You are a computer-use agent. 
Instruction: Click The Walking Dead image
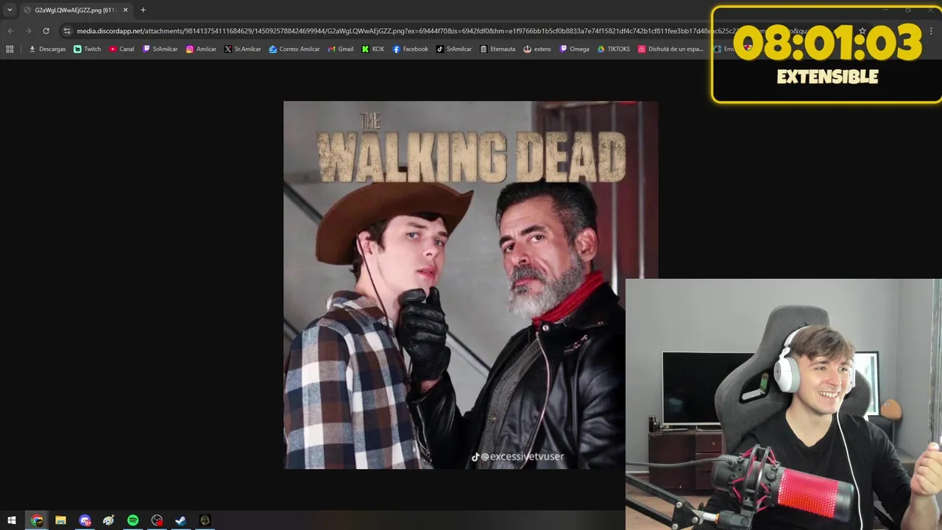(470, 285)
